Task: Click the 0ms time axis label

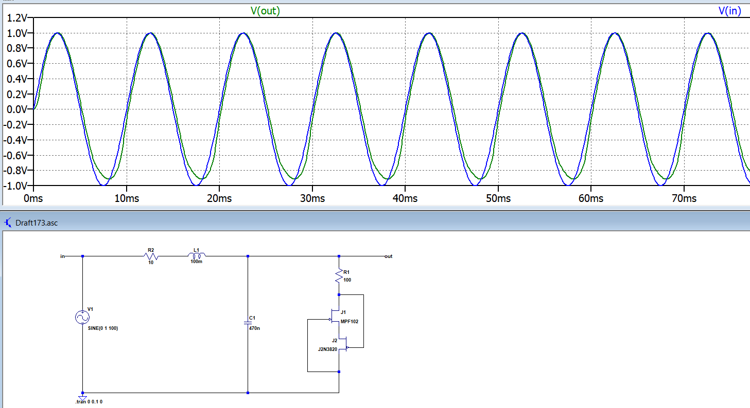Action: click(x=34, y=198)
